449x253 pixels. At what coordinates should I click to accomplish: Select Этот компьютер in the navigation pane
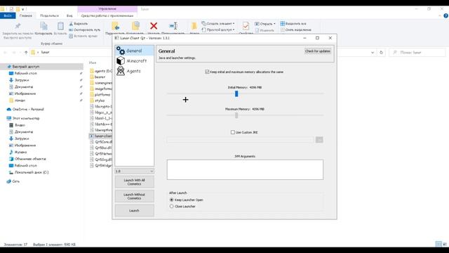26,118
